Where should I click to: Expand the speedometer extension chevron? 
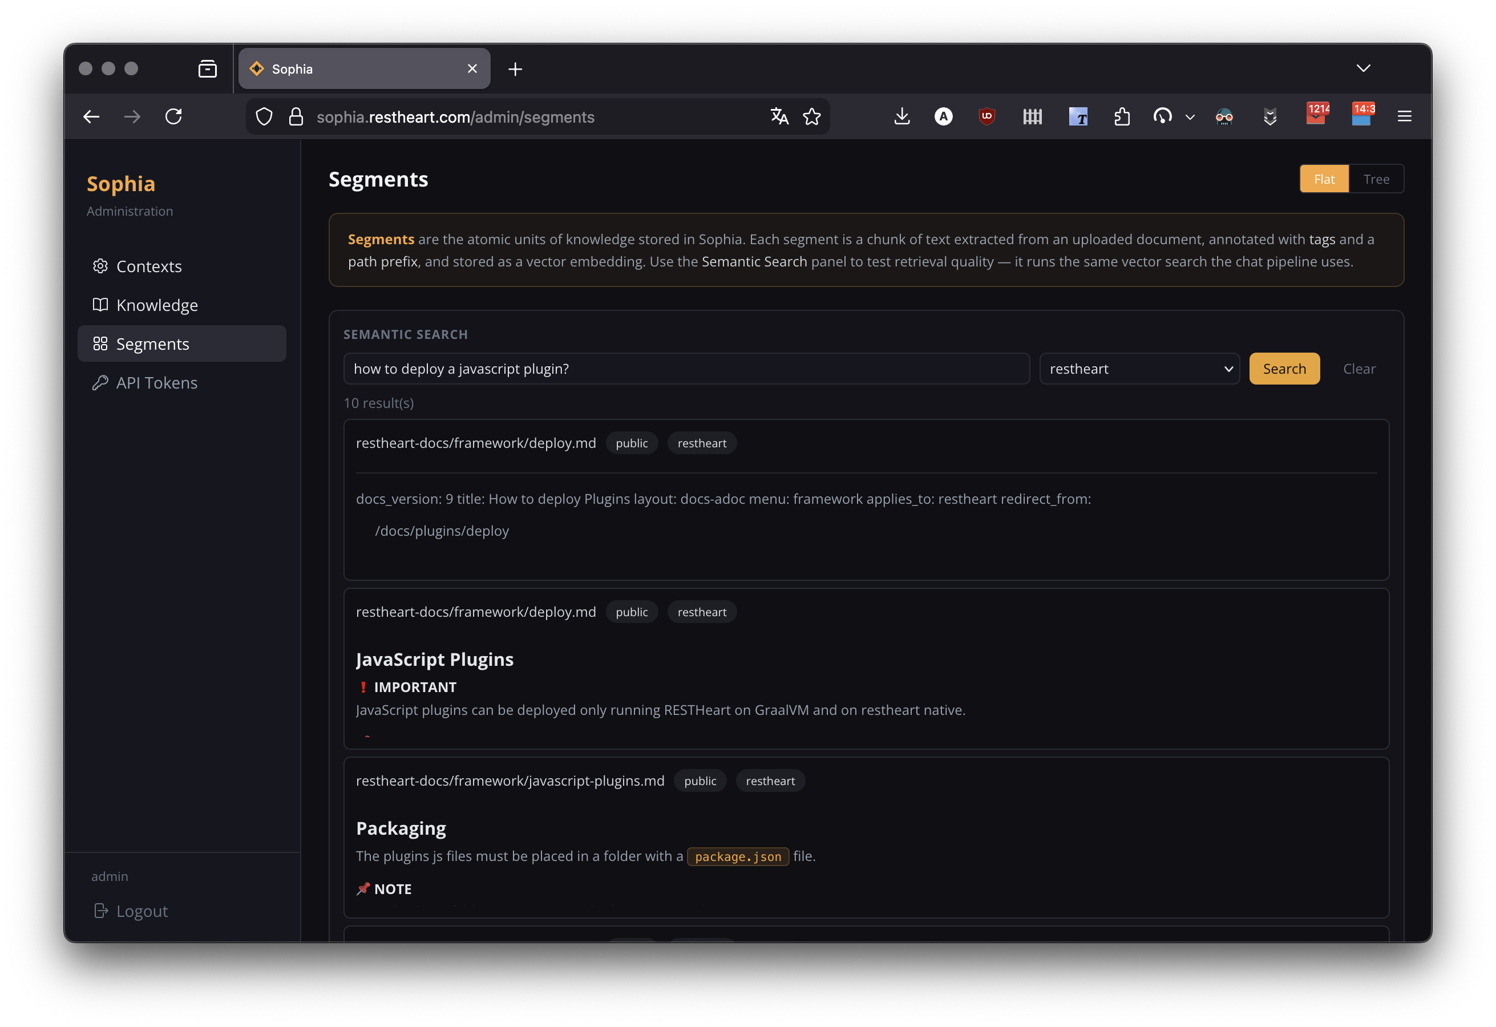pyautogui.click(x=1190, y=116)
